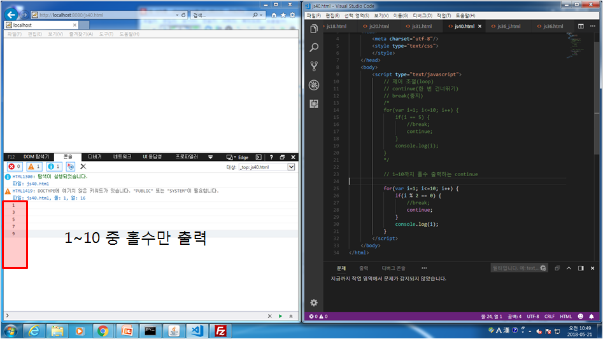Open the editor tab more actions menu
Image resolution: width=603 pixels, height=339 pixels.
593,26
